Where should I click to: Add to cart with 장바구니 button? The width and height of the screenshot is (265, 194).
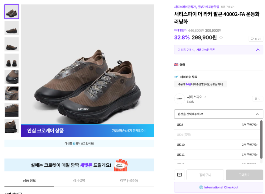[205, 175]
